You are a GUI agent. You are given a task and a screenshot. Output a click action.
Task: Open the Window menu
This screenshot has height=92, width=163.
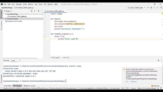pyautogui.click(x=50, y=4)
